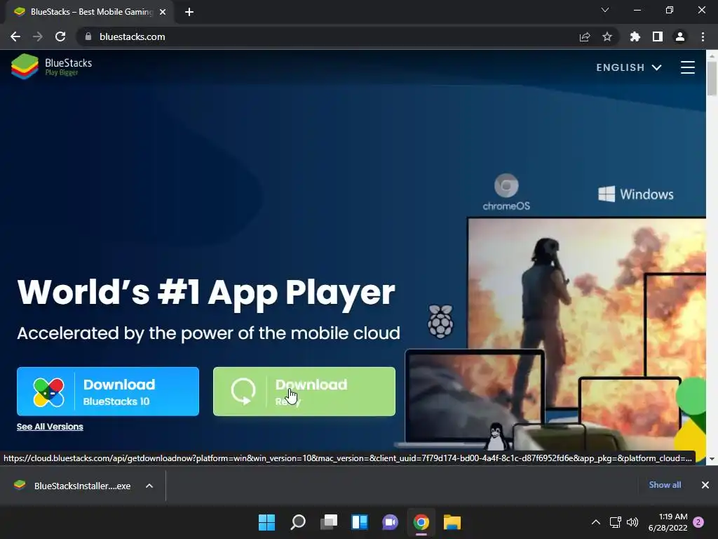Click the volume speaker tray icon
Image resolution: width=718 pixels, height=539 pixels.
tap(632, 522)
